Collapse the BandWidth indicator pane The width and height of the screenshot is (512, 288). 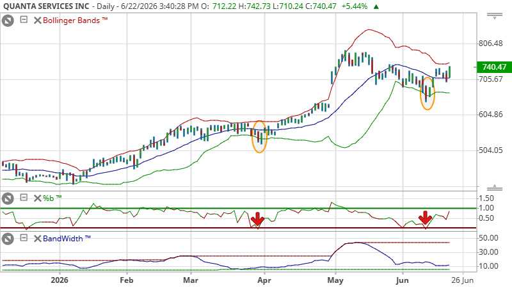24,237
